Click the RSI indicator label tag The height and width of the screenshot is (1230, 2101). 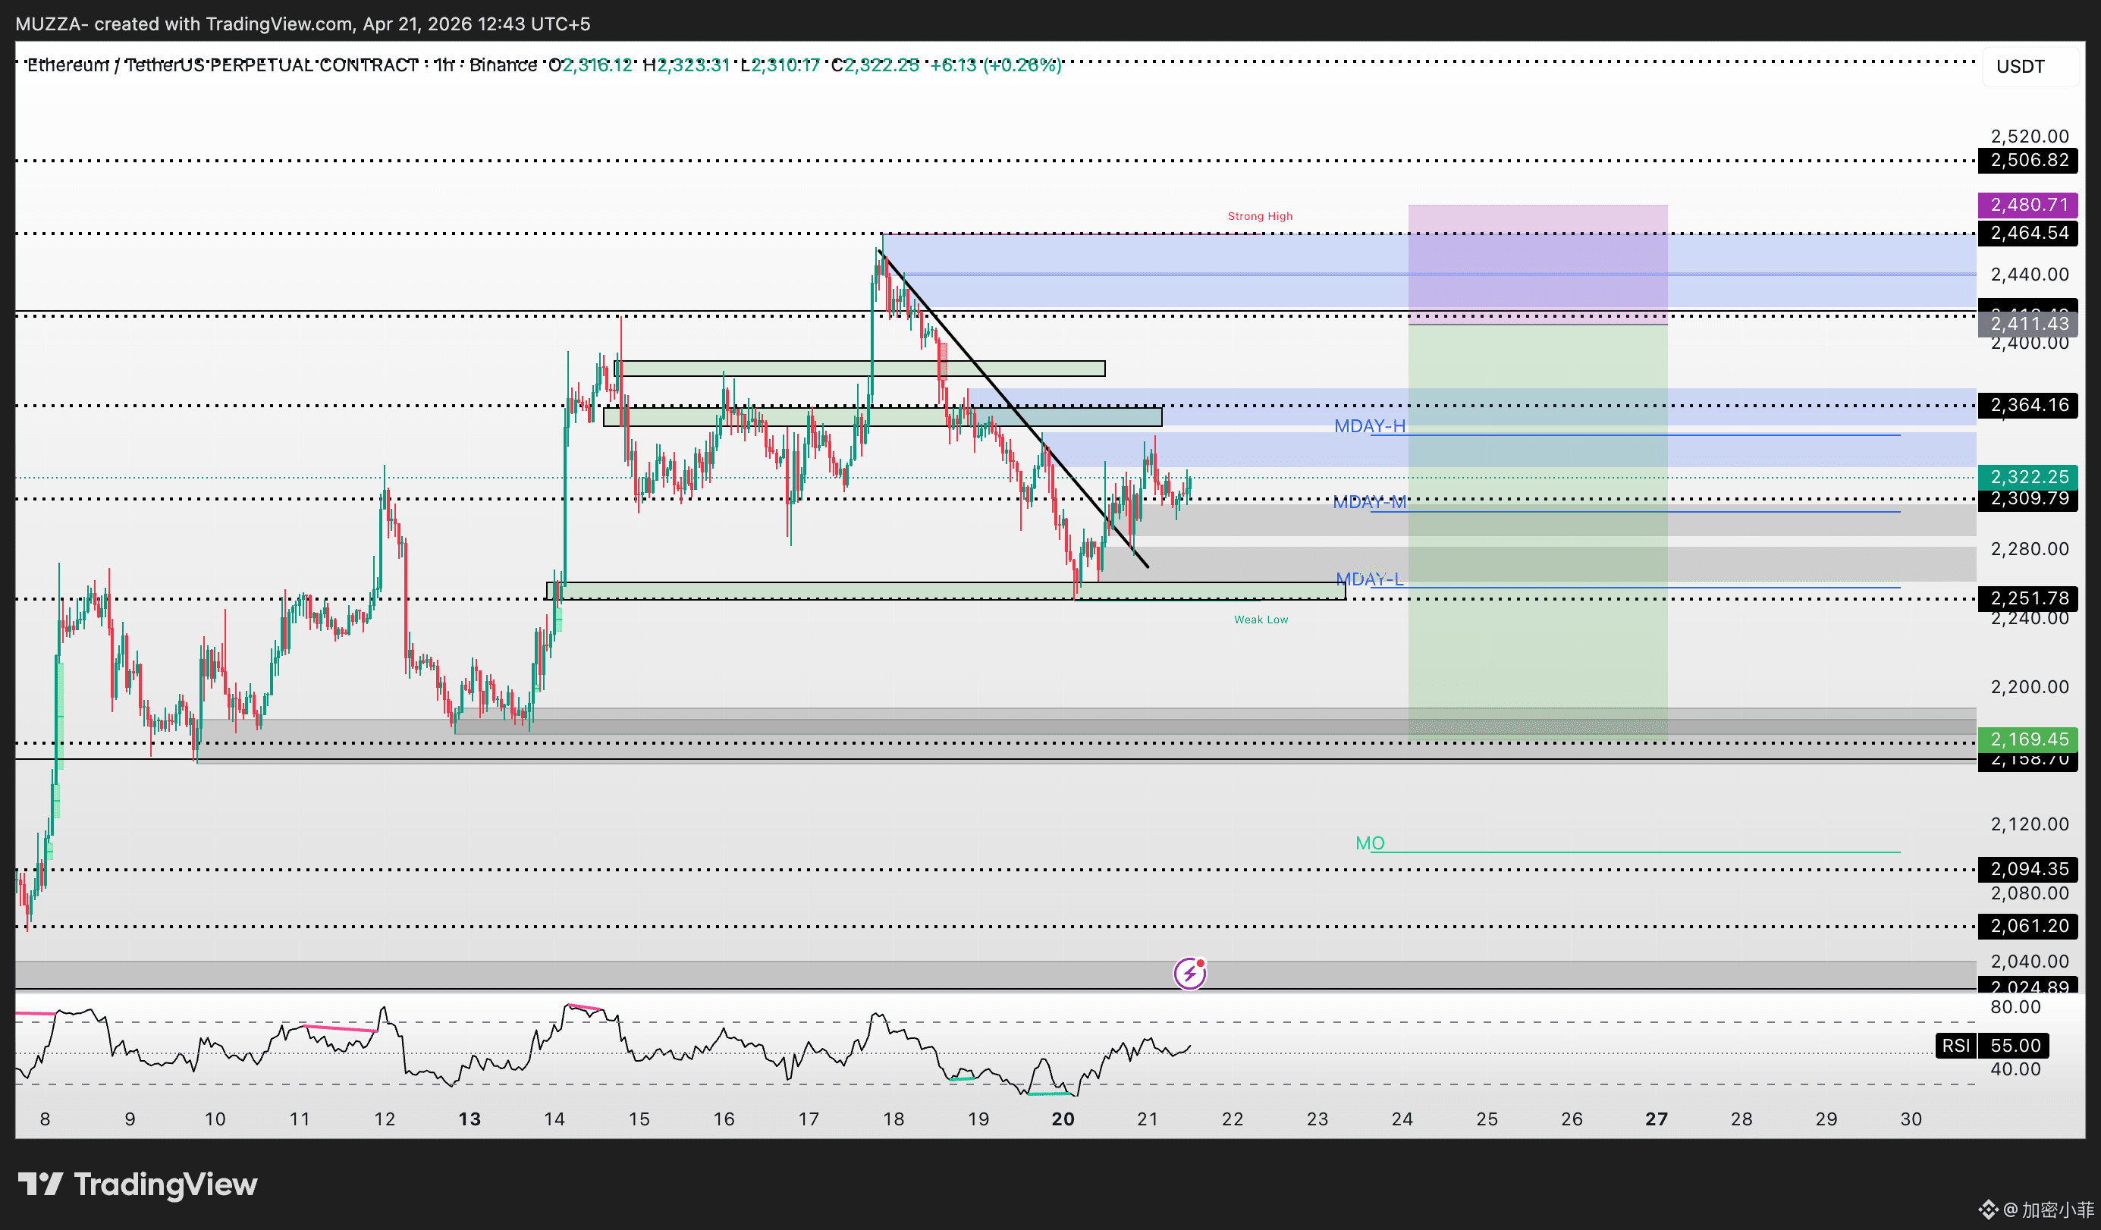pyautogui.click(x=1955, y=1045)
